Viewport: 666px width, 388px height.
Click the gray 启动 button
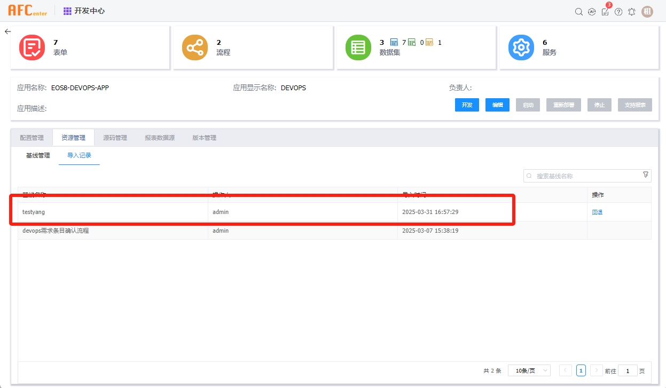(528, 105)
